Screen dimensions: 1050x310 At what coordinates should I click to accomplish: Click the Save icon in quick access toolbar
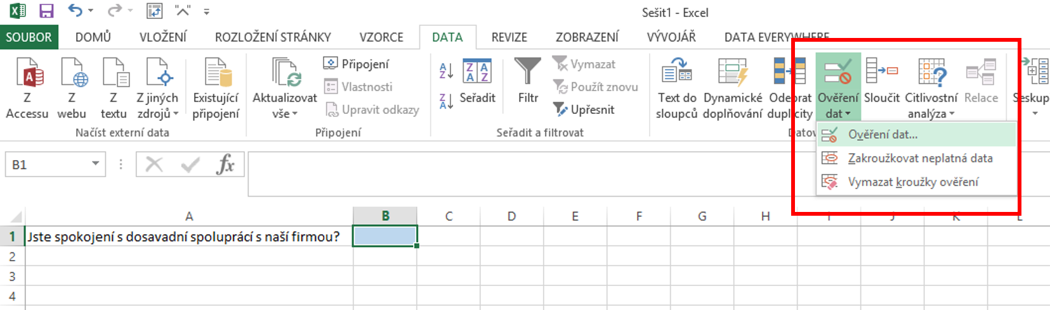(46, 11)
